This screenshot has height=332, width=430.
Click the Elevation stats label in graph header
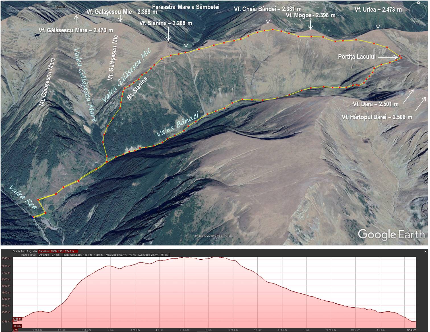click(58, 251)
